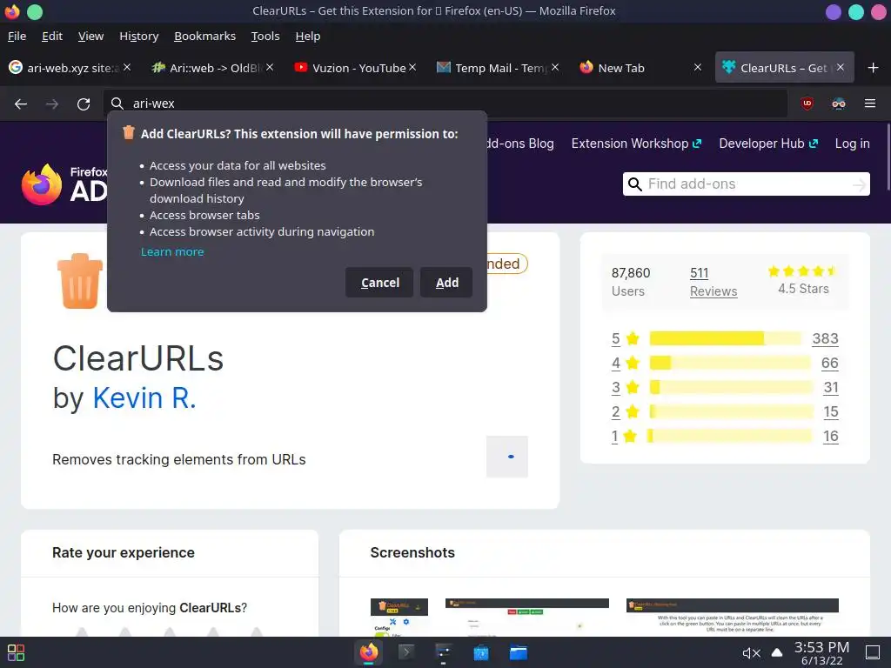This screenshot has width=891, height=668.
Task: Submit add-on search arrow
Action: coord(859,184)
